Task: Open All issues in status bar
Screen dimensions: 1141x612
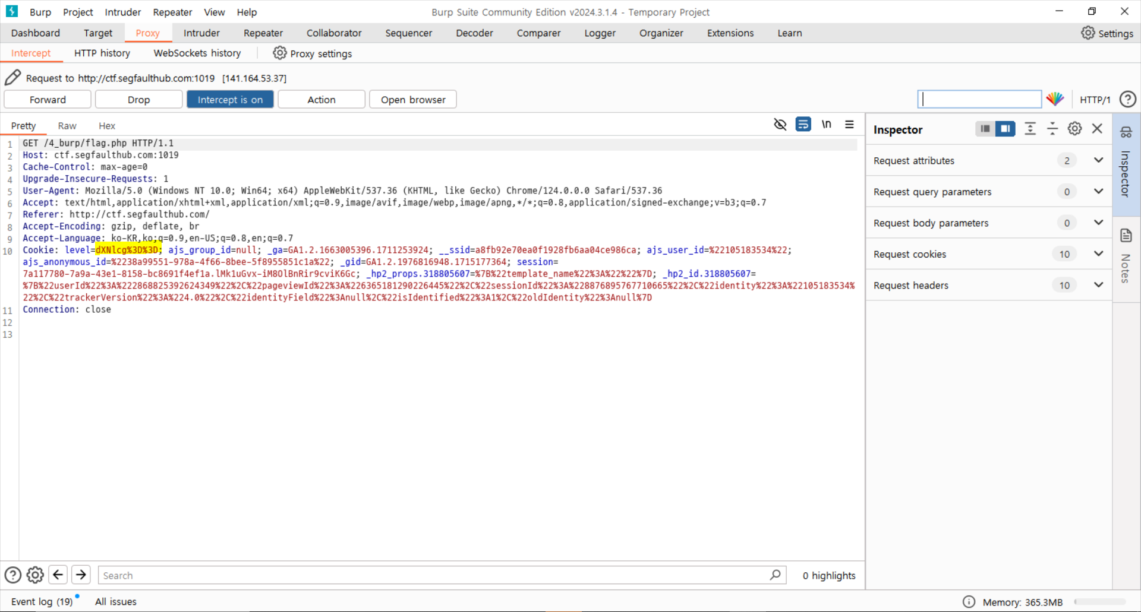Action: click(x=116, y=601)
